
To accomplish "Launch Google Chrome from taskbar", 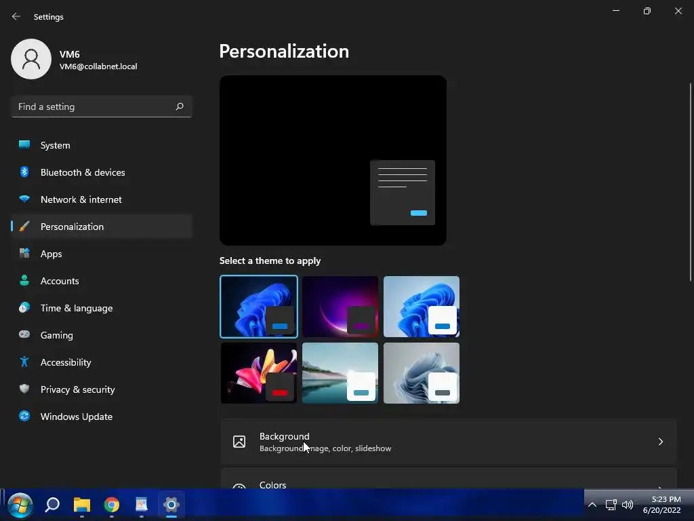I will [112, 505].
